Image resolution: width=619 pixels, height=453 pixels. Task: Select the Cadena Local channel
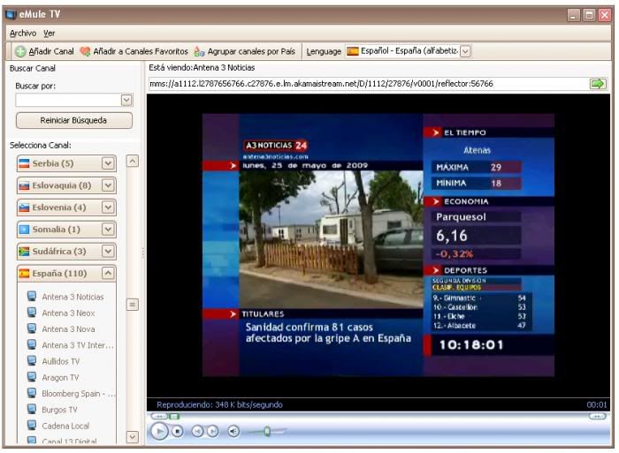coord(65,426)
